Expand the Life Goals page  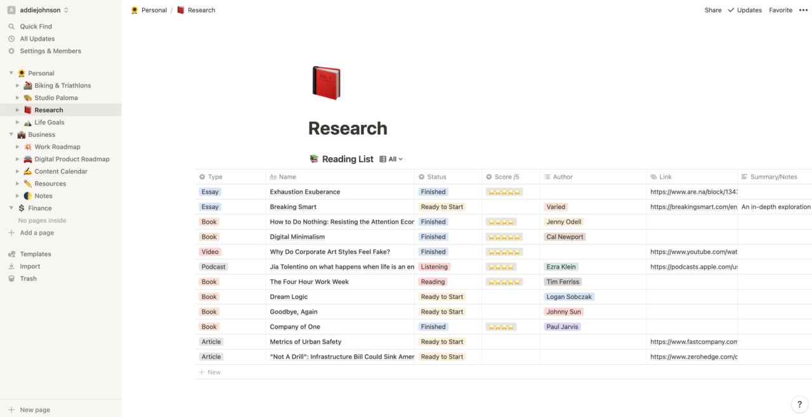18,122
